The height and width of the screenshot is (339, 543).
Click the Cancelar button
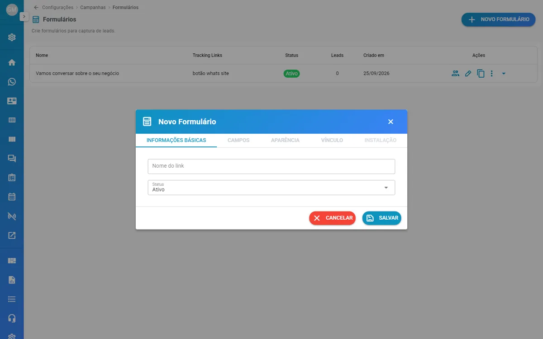333,218
